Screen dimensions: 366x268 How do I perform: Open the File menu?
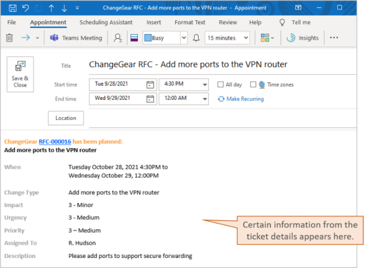pos(11,22)
